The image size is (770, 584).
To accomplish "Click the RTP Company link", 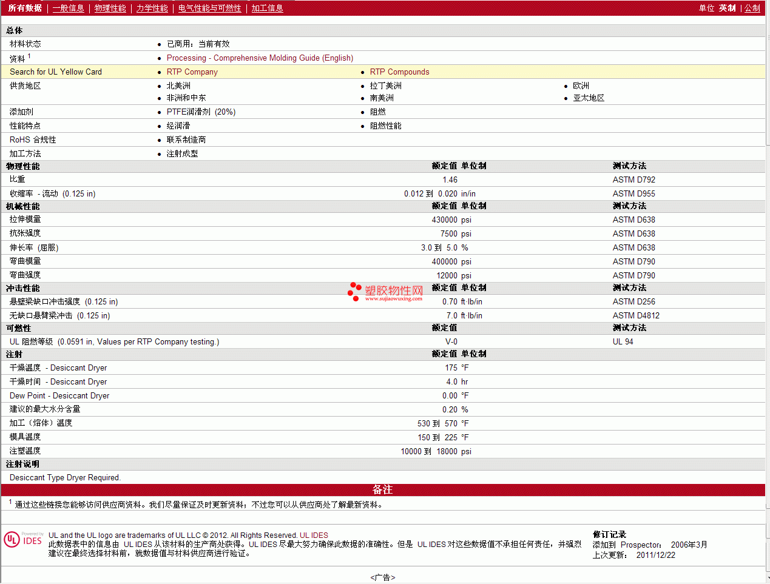I will coord(192,72).
